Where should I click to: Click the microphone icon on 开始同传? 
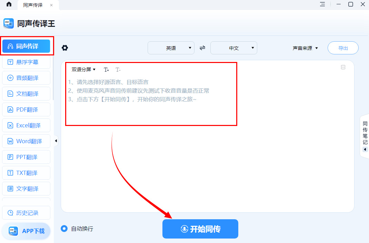[x=184, y=229]
